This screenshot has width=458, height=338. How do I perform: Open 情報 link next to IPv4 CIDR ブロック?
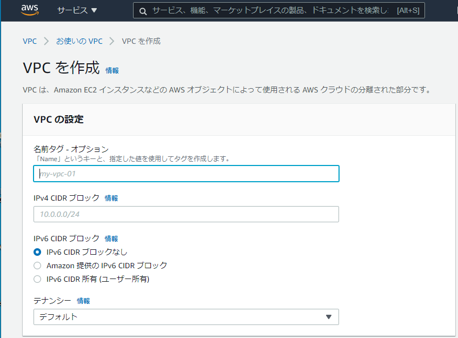pos(111,198)
